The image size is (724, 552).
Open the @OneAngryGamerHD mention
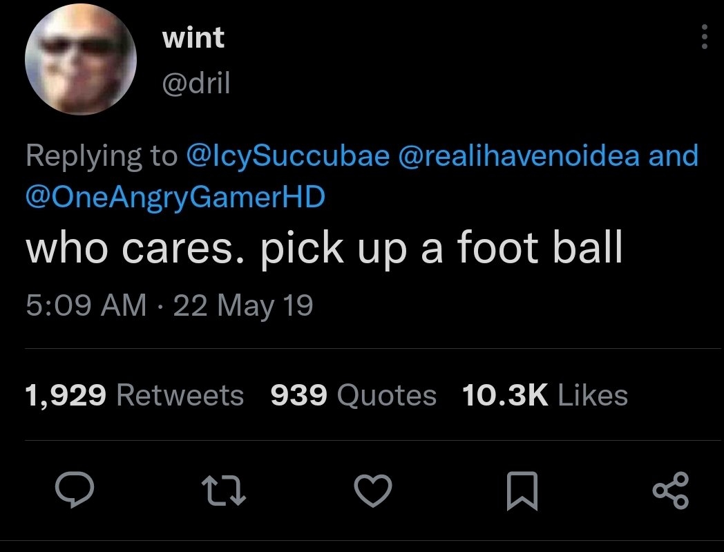[175, 197]
